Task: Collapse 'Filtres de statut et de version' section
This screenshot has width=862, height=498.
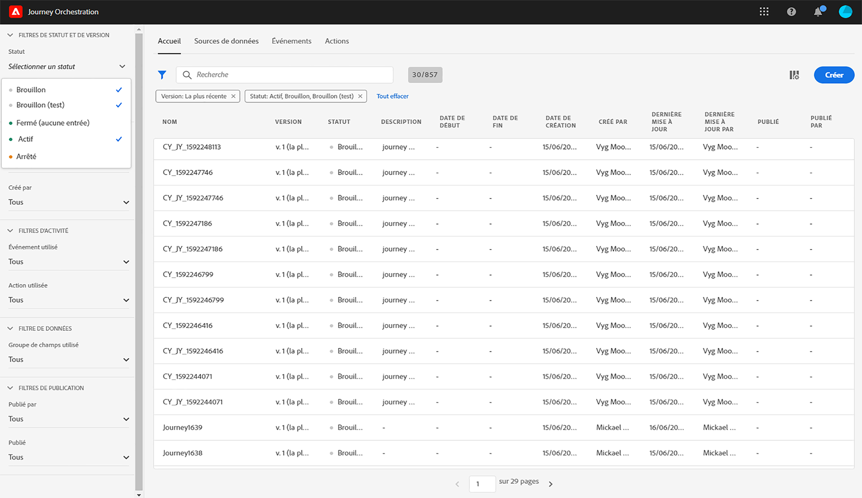Action: coord(10,35)
